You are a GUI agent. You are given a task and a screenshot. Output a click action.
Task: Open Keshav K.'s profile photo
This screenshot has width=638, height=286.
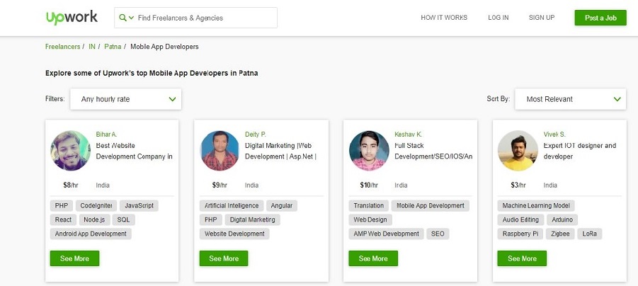point(369,151)
